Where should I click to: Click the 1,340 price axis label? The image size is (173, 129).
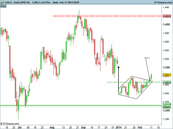point(166,50)
